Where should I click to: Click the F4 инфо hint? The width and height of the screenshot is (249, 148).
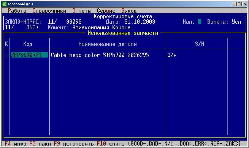click(x=16, y=144)
